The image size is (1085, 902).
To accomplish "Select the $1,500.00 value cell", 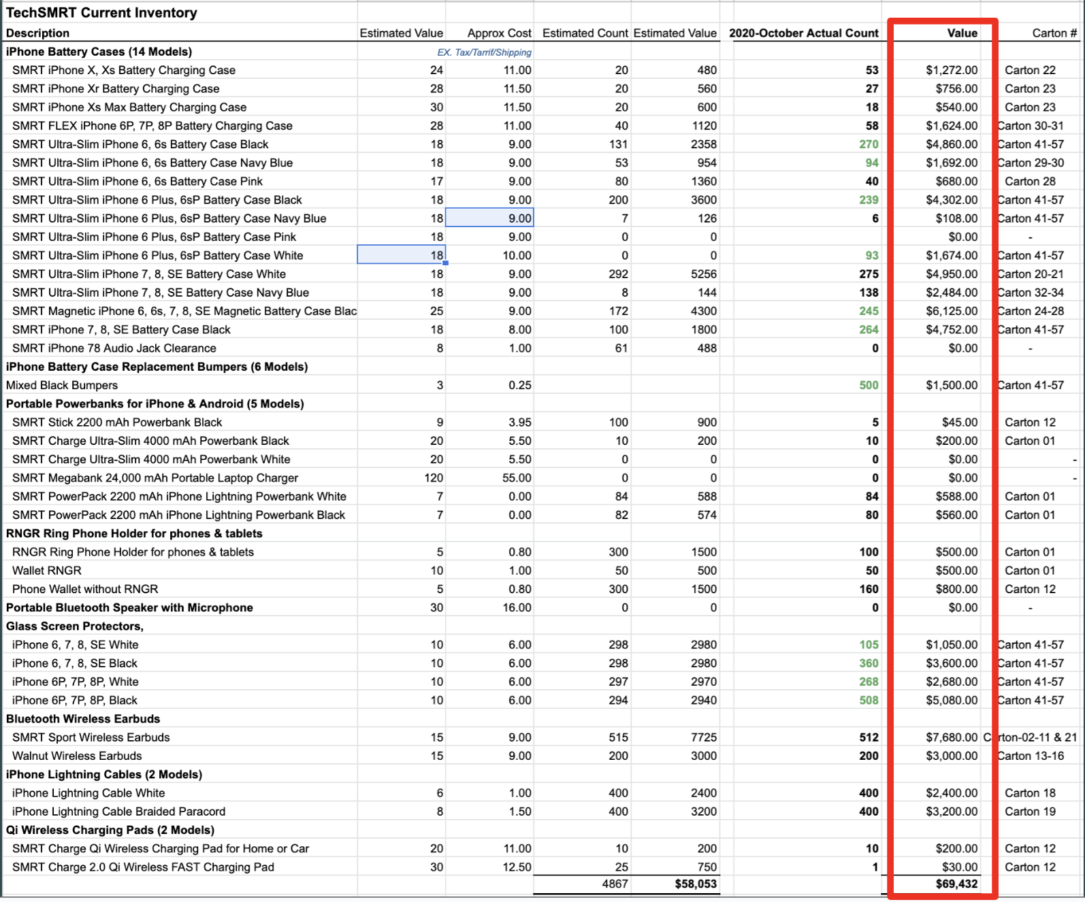I will pos(951,385).
